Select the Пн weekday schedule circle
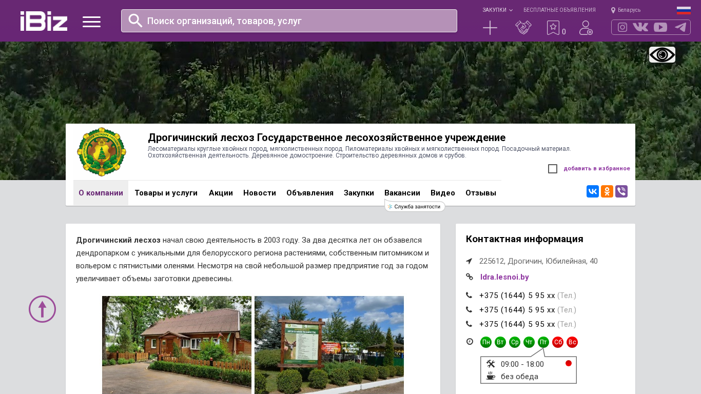Viewport: 701px width, 394px height. click(x=486, y=342)
